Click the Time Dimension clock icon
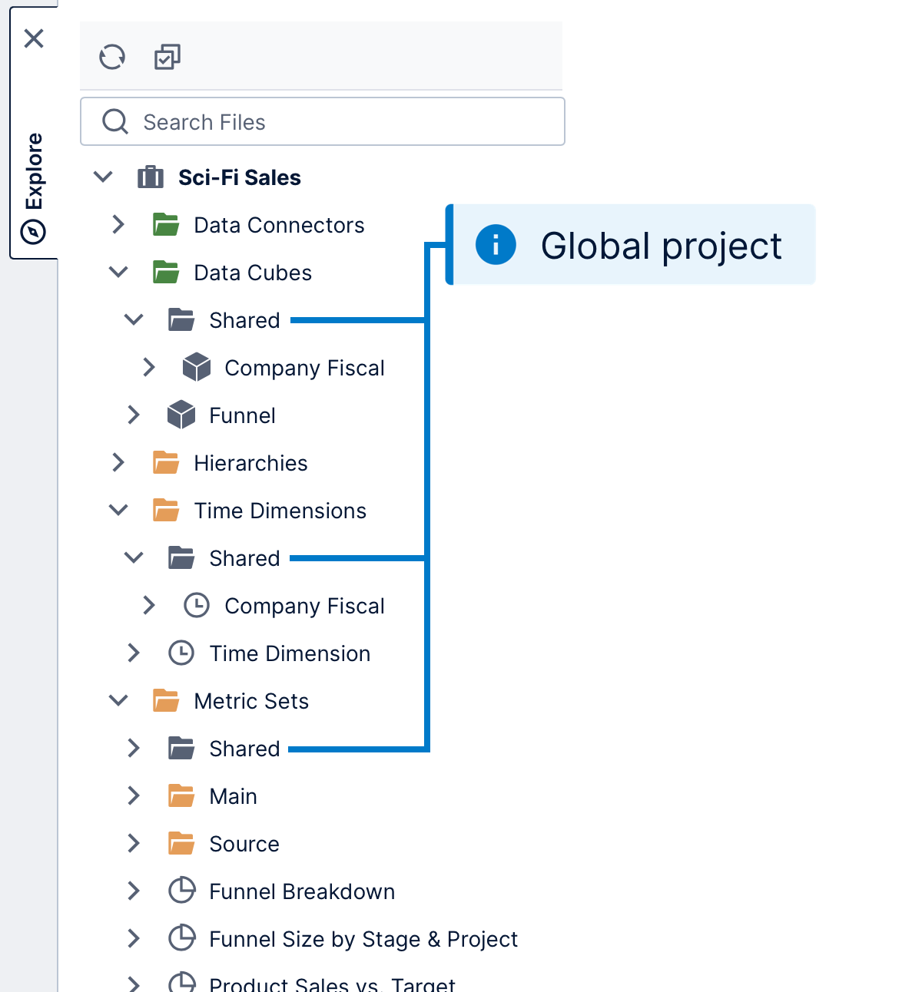This screenshot has height=992, width=922. (181, 653)
